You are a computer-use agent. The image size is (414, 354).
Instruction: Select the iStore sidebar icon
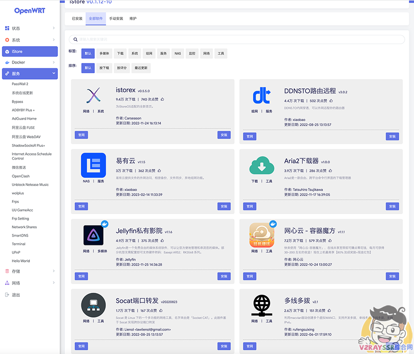point(7,51)
